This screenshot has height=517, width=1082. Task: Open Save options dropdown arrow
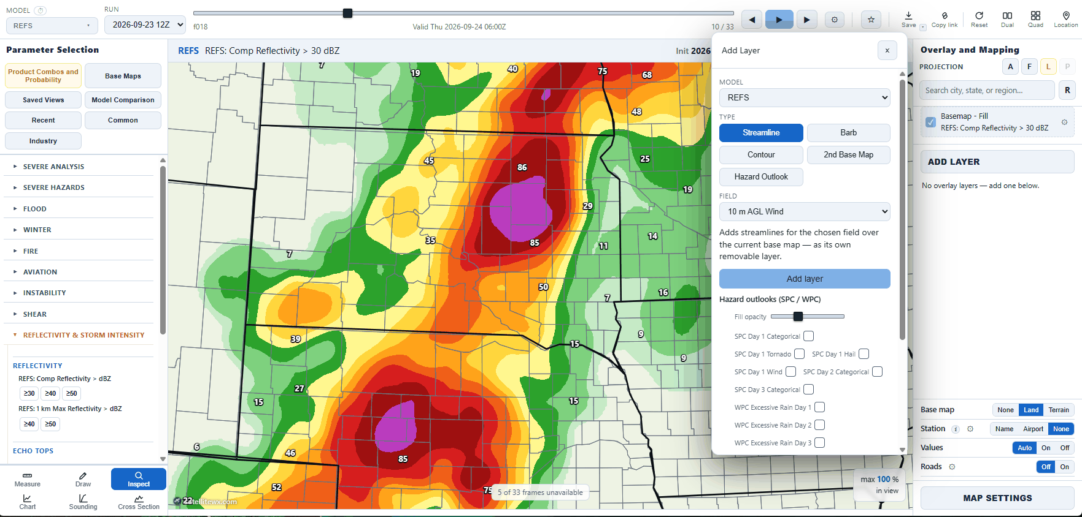pyautogui.click(x=923, y=27)
